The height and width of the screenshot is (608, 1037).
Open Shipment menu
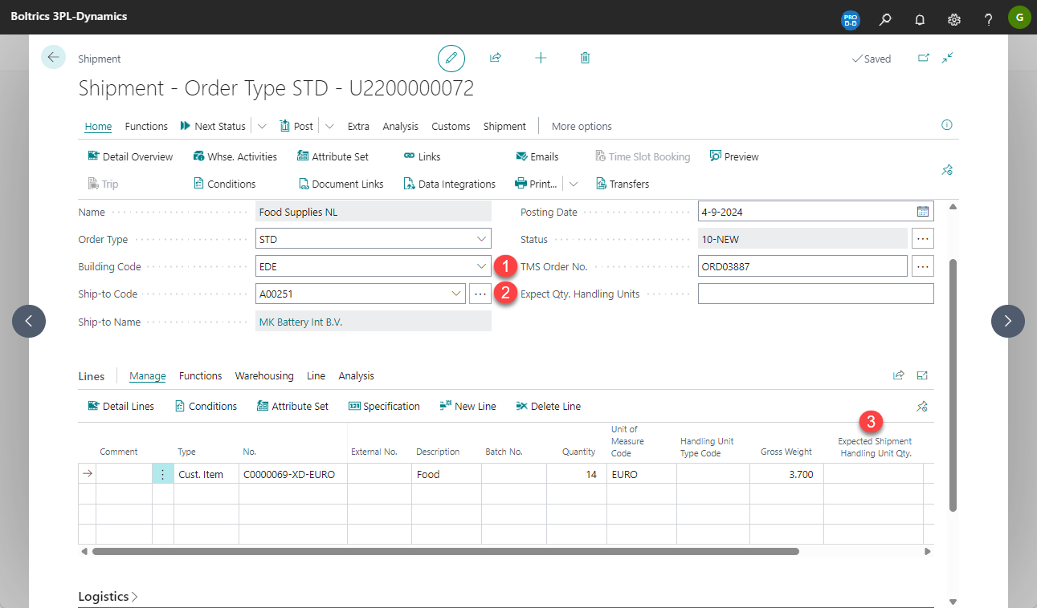(x=504, y=126)
